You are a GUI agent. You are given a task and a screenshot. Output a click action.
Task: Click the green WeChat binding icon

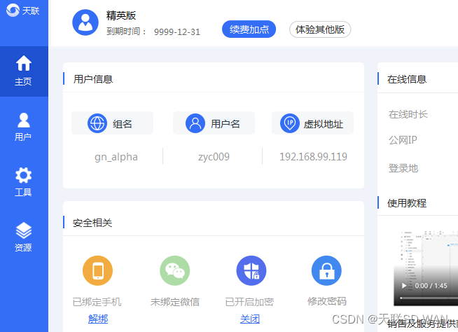(x=174, y=270)
